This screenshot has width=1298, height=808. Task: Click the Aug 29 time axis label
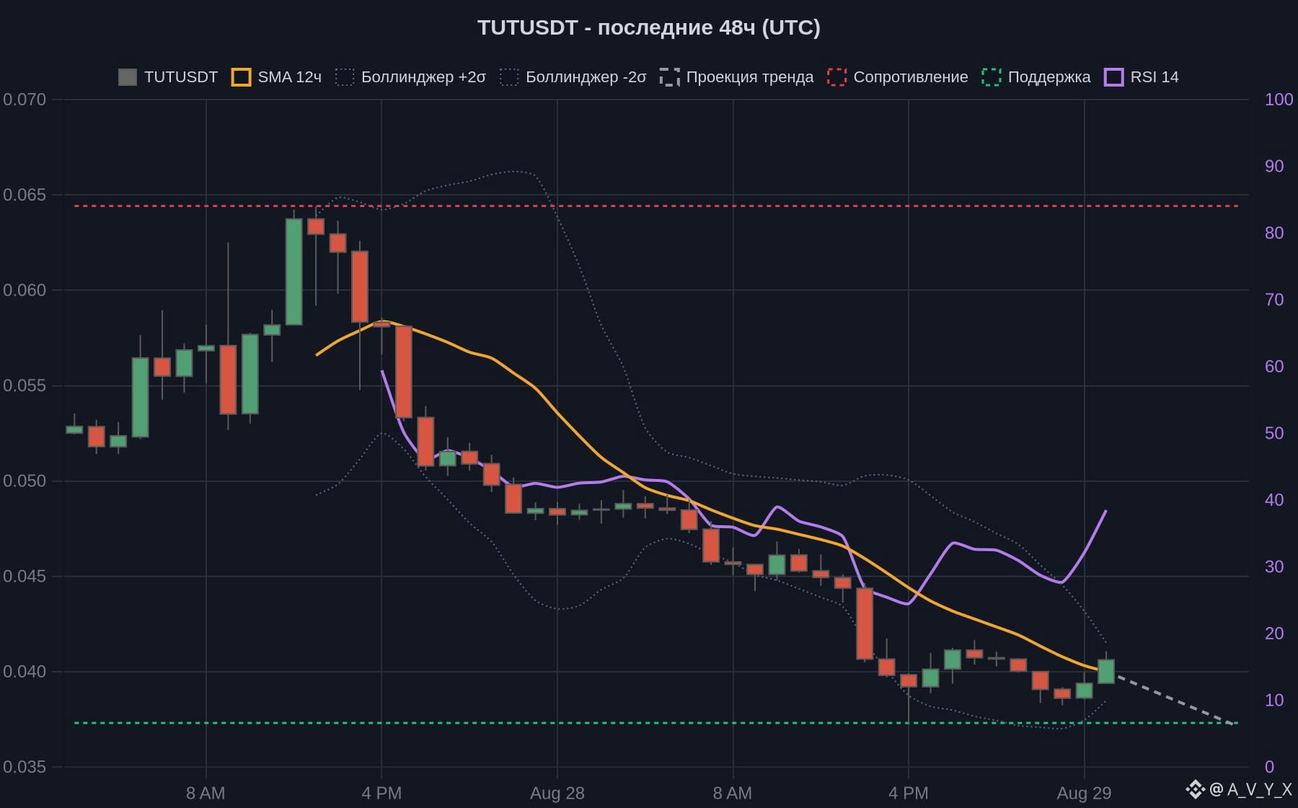(1084, 793)
